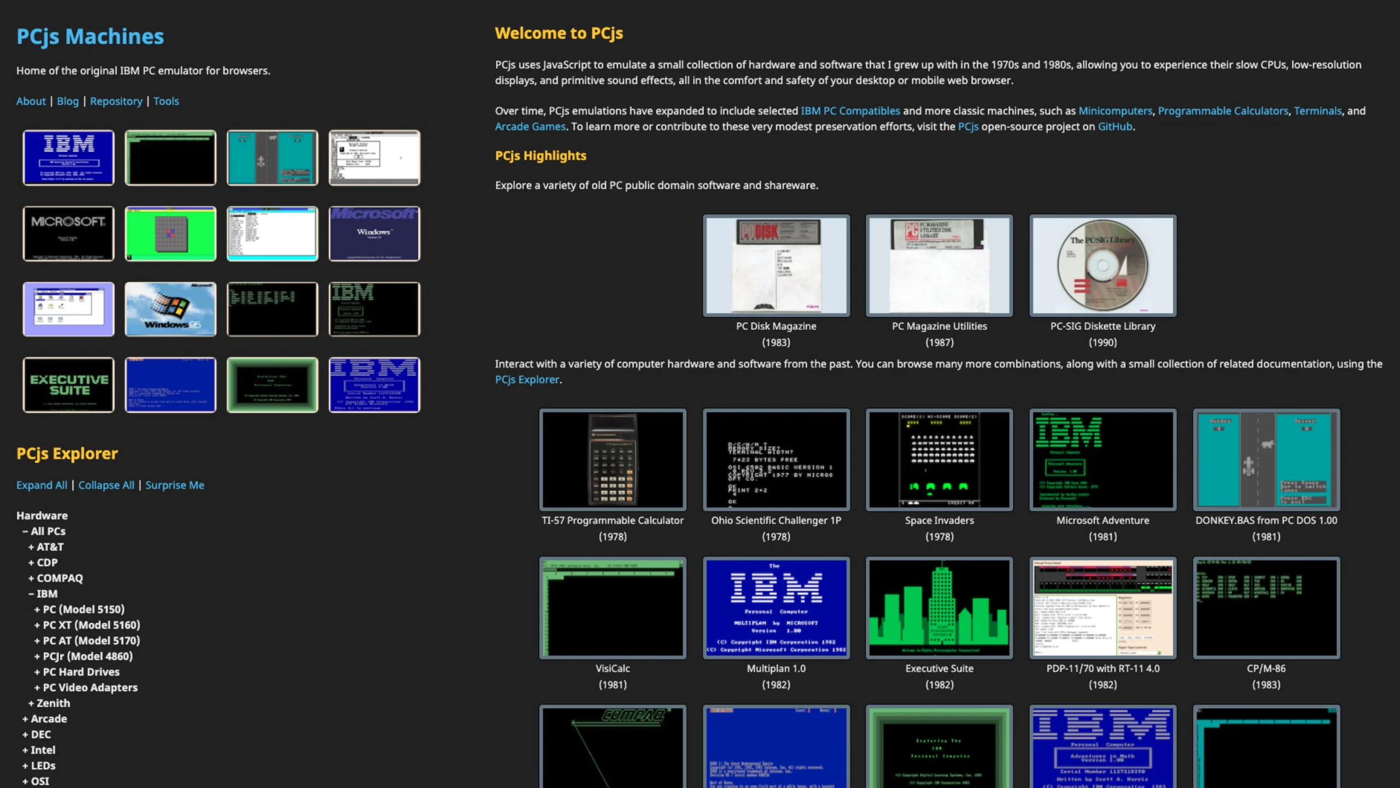Image resolution: width=1400 pixels, height=788 pixels.
Task: Click the sidebar teal Donkey road game thumbnail
Action: pos(272,157)
